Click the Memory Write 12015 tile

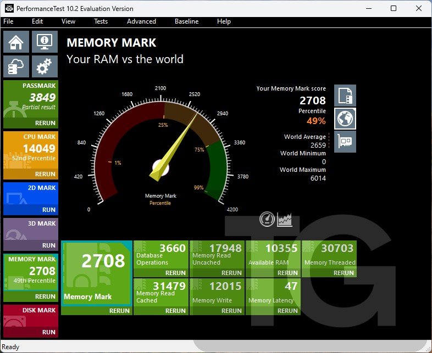(217, 292)
